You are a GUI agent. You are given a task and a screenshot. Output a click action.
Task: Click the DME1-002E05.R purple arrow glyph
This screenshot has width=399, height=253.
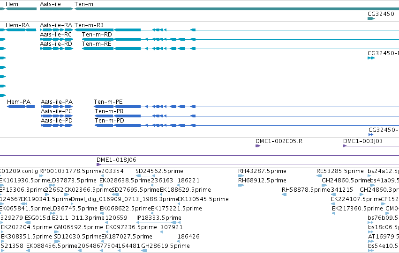coord(258,146)
